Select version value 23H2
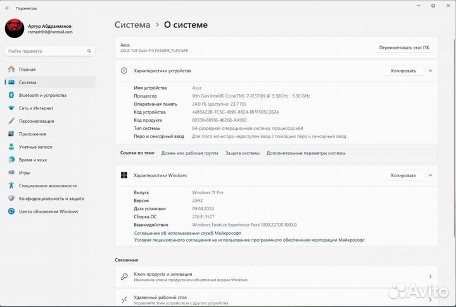This screenshot has height=307, width=456. [198, 201]
